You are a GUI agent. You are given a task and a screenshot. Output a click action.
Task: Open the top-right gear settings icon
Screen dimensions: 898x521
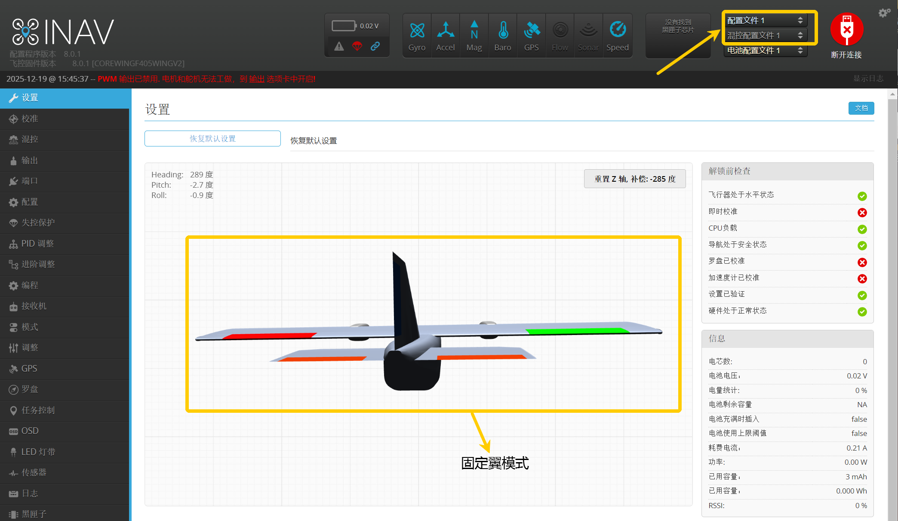pos(884,13)
